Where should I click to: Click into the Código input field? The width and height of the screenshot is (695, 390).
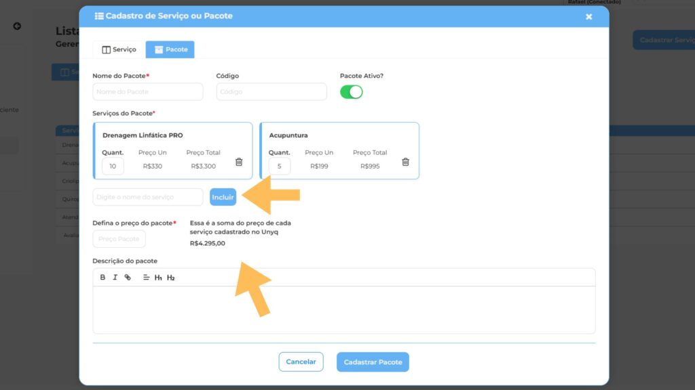[271, 91]
